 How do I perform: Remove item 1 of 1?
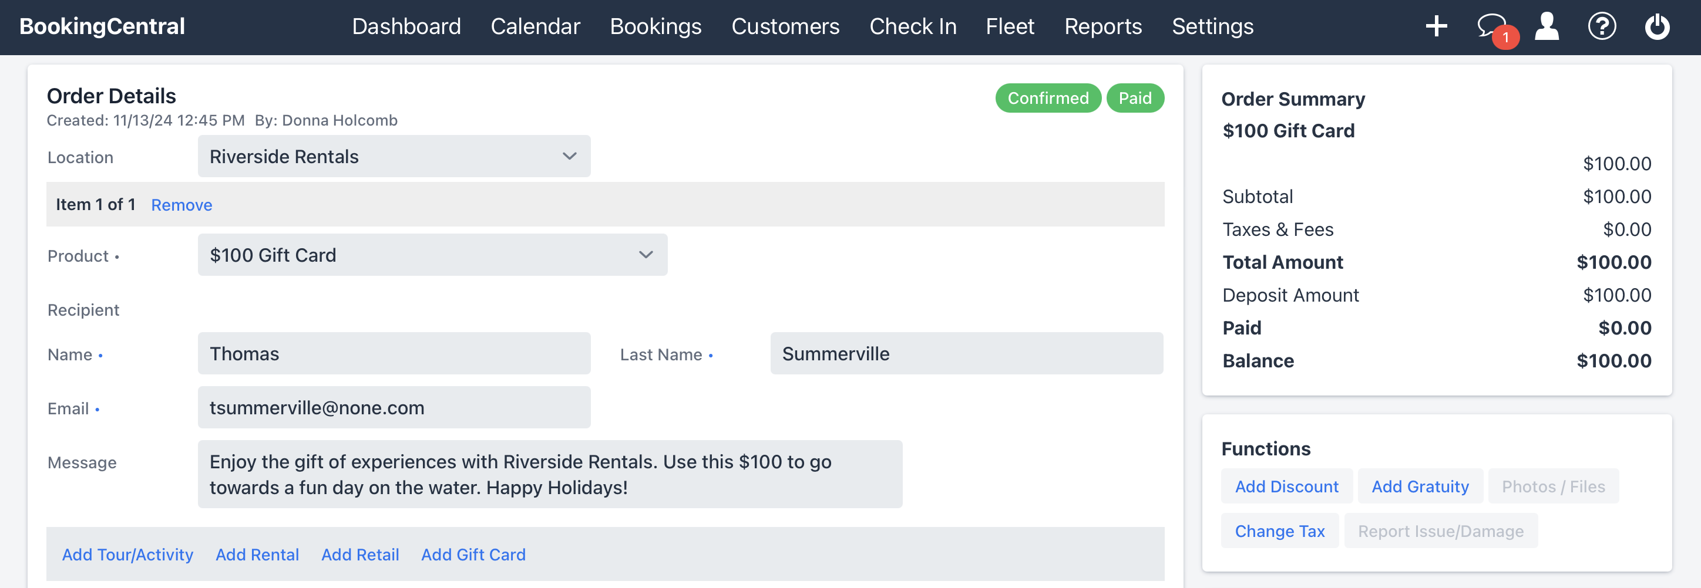tap(181, 205)
